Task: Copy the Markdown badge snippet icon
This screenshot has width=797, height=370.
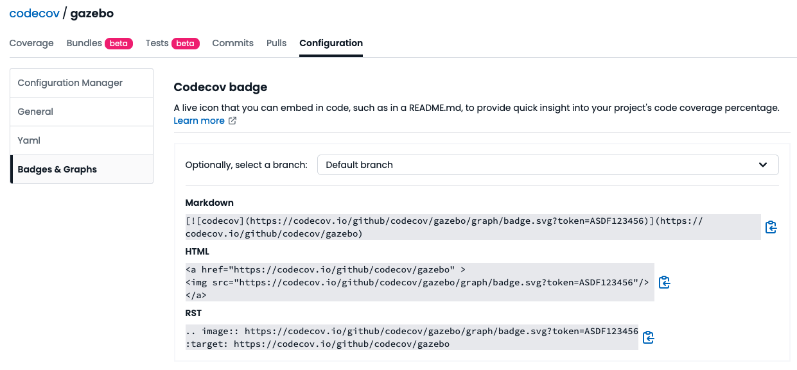Action: pyautogui.click(x=771, y=227)
